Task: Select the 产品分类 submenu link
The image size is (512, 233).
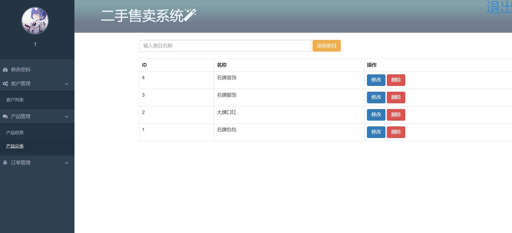Action: pos(15,146)
